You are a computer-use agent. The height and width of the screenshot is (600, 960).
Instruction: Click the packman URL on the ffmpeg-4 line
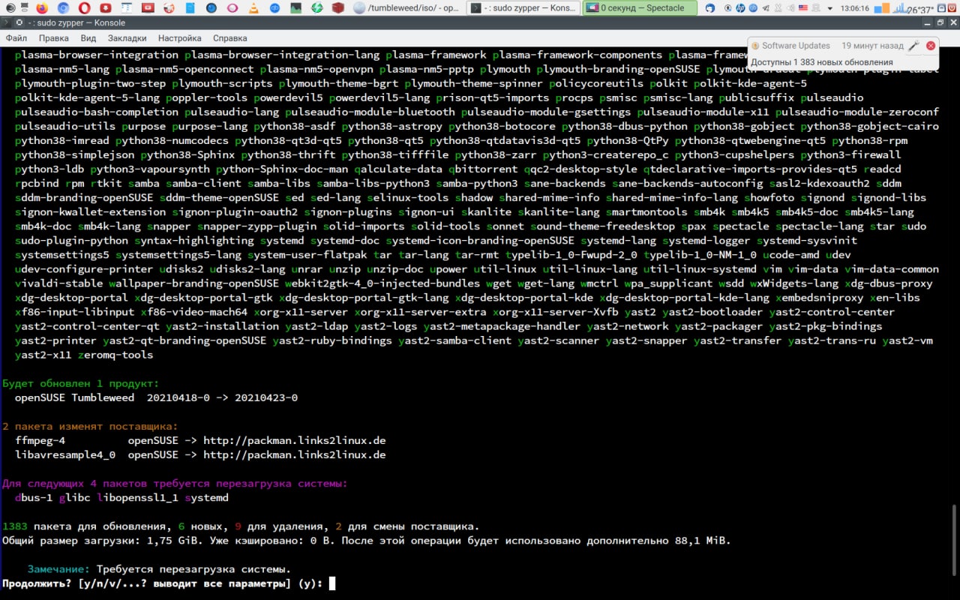[x=295, y=440]
